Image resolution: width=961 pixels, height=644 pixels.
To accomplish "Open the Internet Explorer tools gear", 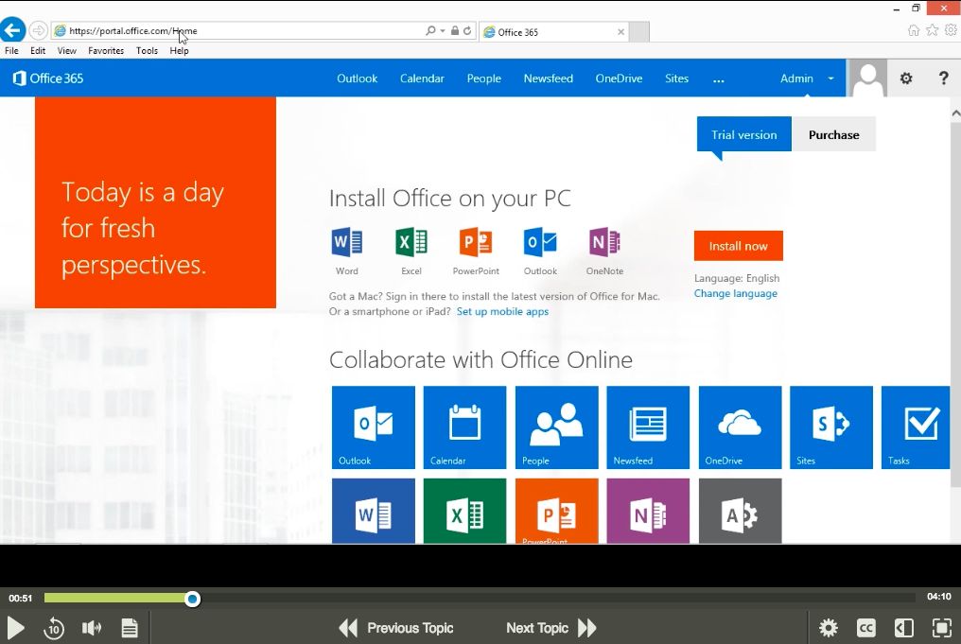I will tap(951, 30).
